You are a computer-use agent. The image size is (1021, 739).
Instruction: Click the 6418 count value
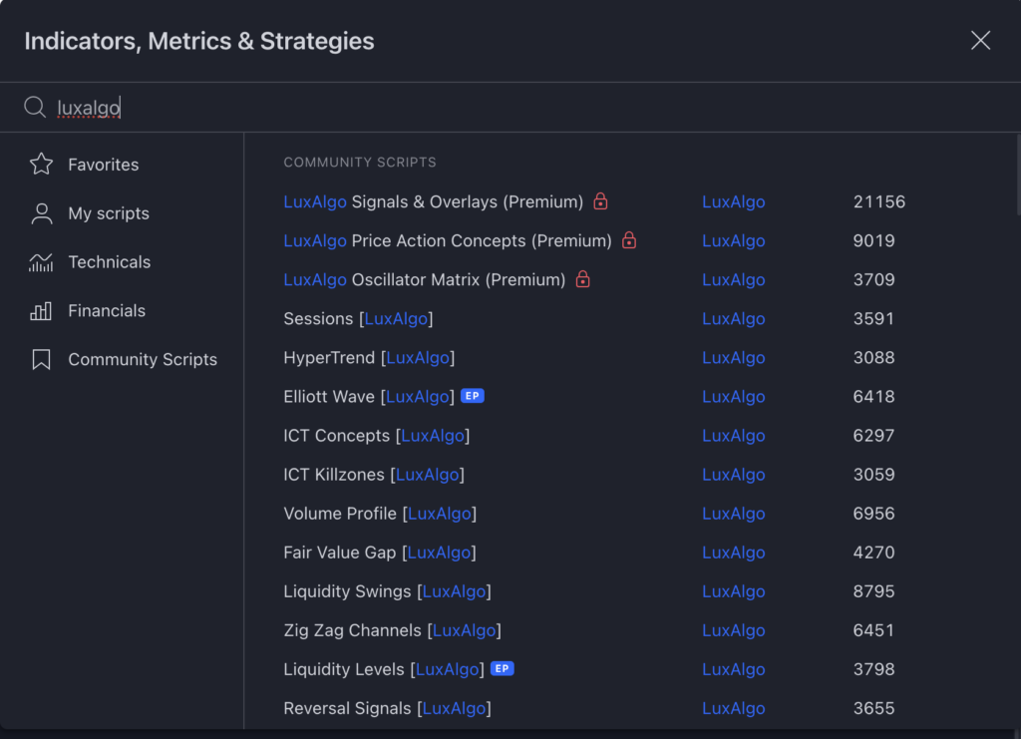(x=873, y=397)
